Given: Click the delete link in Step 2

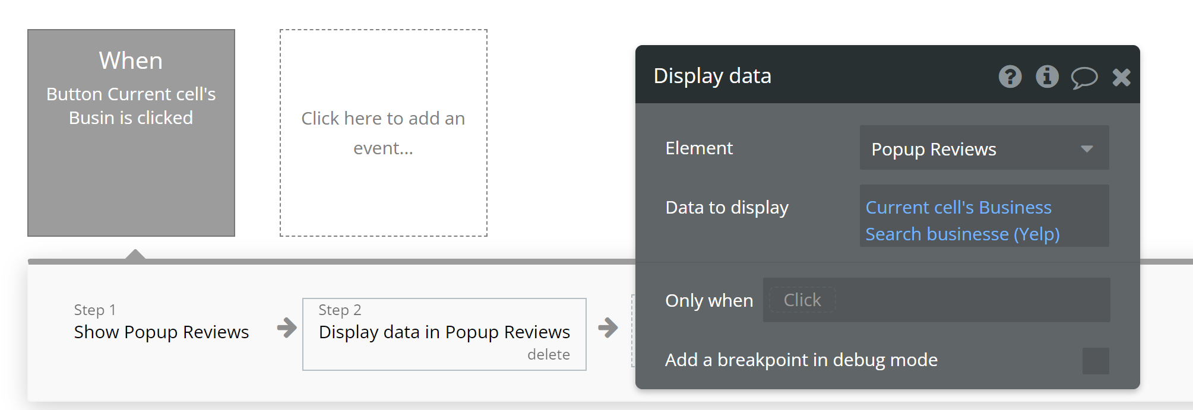Looking at the screenshot, I should tap(548, 355).
